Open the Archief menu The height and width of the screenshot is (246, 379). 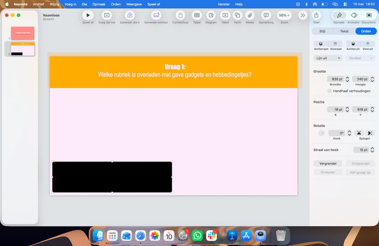39,4
